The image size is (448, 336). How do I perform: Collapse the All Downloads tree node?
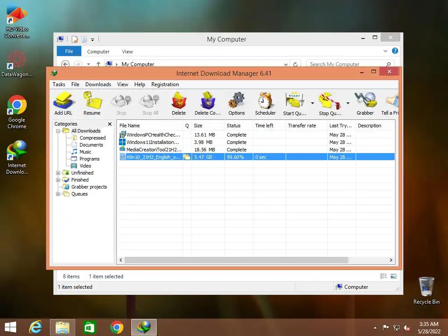pyautogui.click(x=58, y=131)
